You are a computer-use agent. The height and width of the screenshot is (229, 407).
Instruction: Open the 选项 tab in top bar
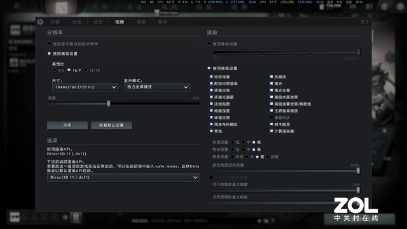click(x=76, y=22)
